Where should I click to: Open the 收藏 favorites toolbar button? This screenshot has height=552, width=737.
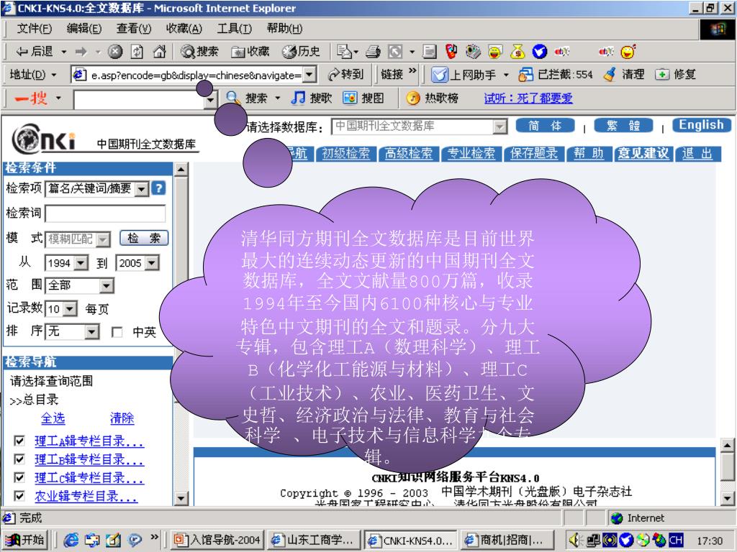250,51
